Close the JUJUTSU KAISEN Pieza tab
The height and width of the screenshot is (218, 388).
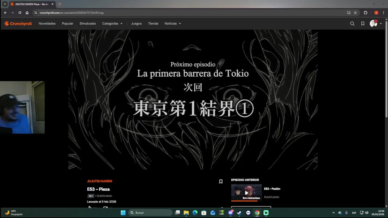[52, 4]
